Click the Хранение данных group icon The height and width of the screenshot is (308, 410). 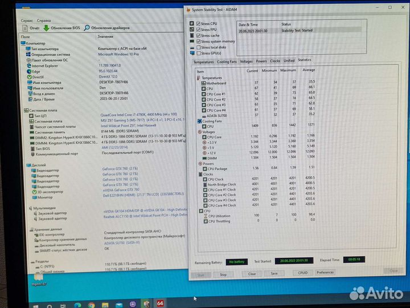32,229
